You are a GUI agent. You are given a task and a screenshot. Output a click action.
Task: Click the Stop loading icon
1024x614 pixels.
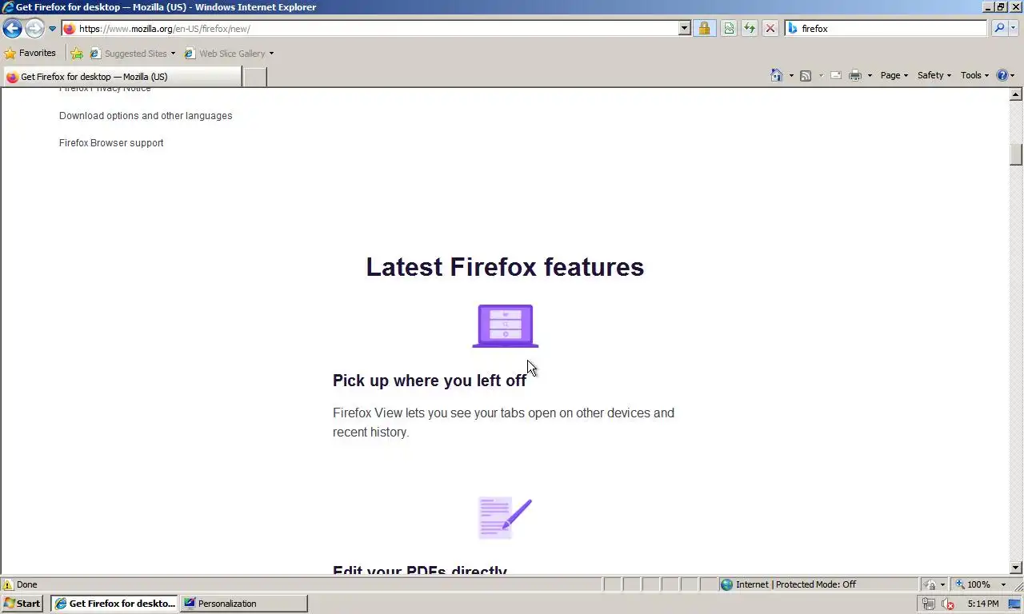(x=770, y=28)
